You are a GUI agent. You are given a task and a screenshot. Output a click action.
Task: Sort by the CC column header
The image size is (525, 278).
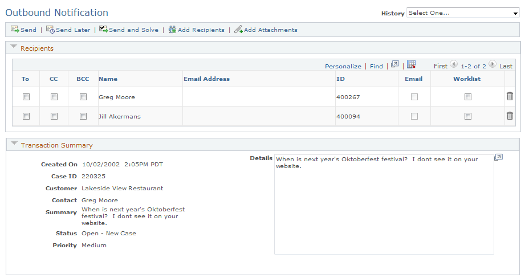(54, 79)
